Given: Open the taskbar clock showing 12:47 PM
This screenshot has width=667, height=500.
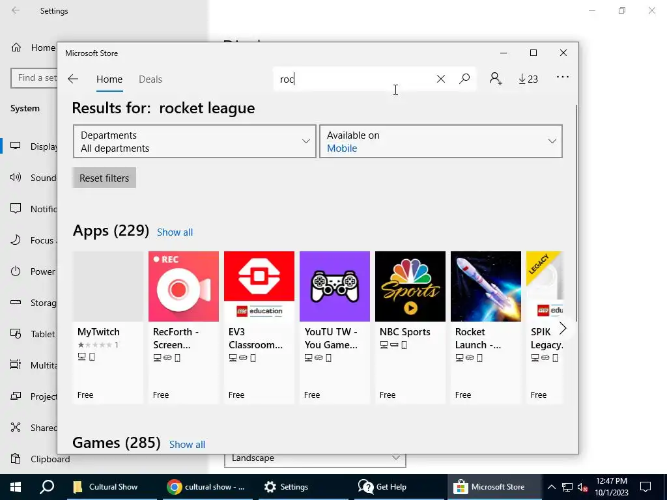Looking at the screenshot, I should [x=611, y=487].
